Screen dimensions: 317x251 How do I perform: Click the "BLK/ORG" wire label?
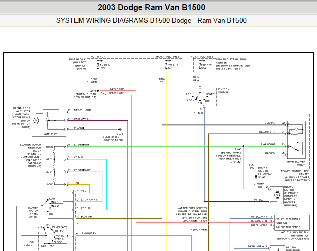coord(196,79)
